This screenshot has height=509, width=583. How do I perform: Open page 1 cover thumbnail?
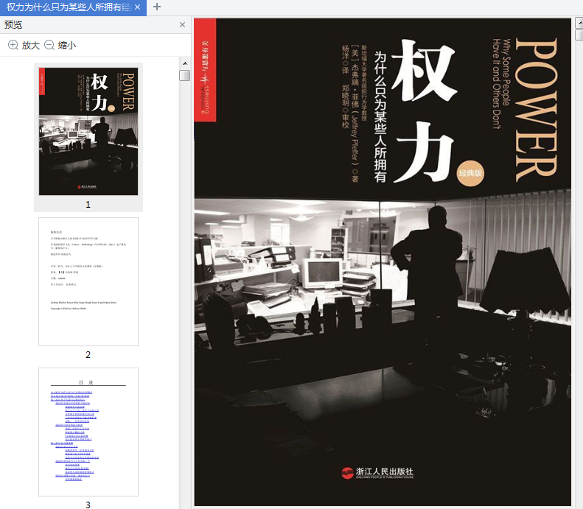88,131
